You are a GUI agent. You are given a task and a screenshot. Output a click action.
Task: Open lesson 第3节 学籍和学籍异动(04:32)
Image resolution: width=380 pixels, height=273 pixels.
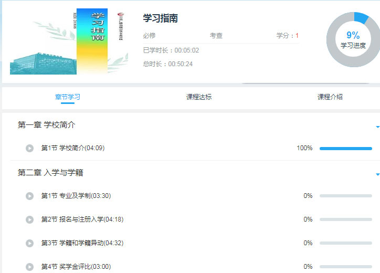click(82, 243)
